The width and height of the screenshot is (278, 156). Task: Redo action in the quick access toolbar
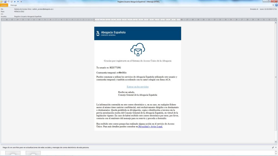[x=11, y=2]
